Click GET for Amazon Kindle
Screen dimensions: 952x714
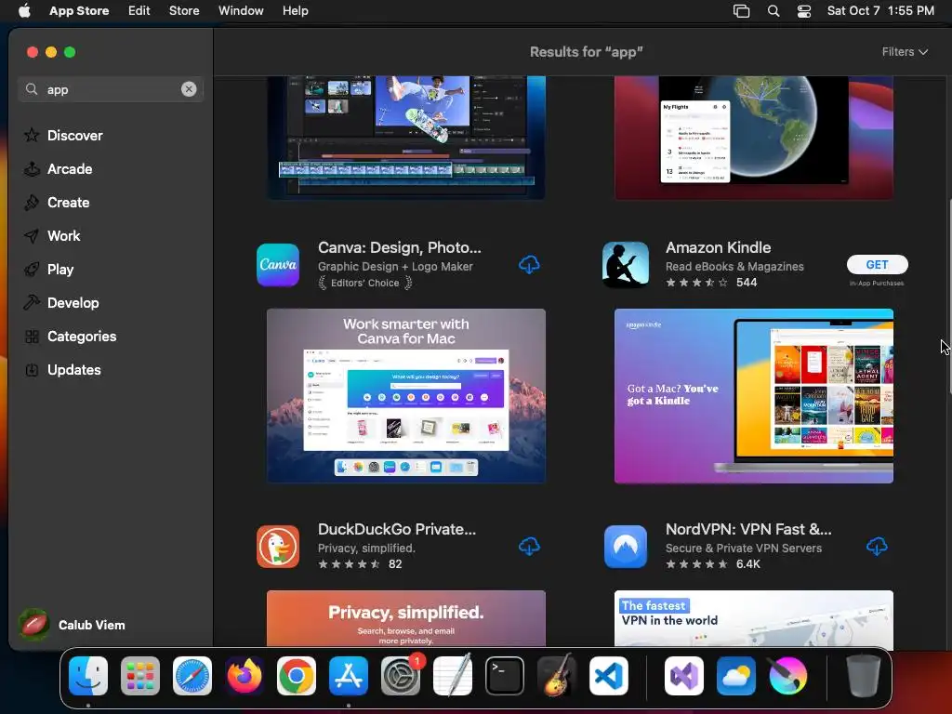tap(878, 264)
